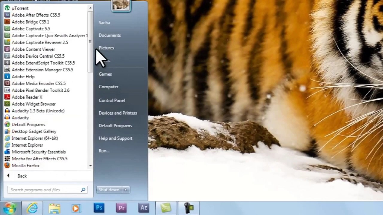
Task: Click the Adobe Captivate 5.5 icon
Action: point(7,29)
